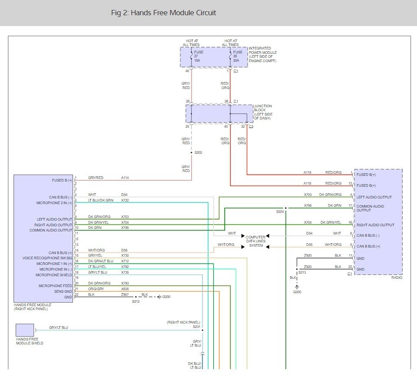Click the 'Fig 2: Hands Free Module Circuit' title
Screen dimensions: 417x377
click(x=163, y=13)
